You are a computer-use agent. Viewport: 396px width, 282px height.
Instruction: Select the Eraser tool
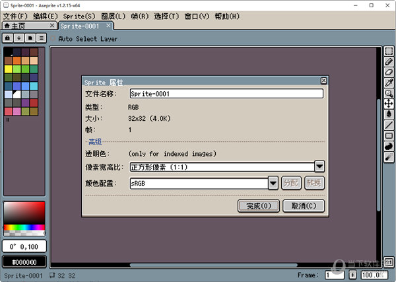[x=389, y=72]
